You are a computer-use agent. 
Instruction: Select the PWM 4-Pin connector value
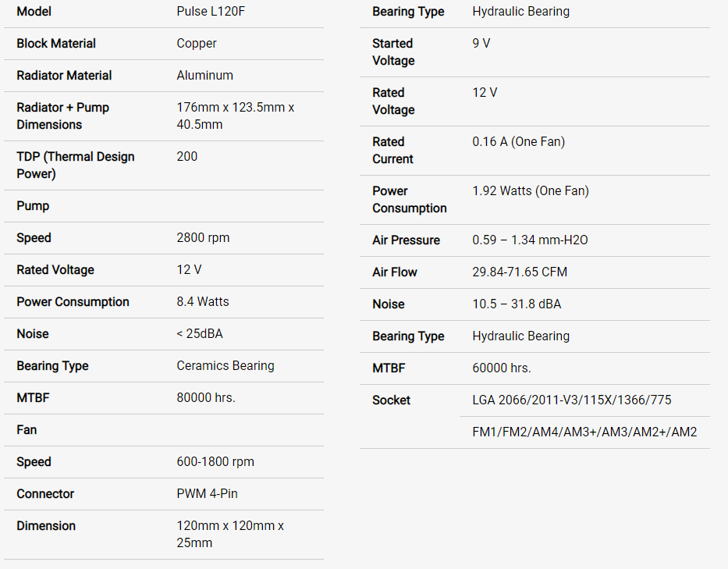pos(207,494)
